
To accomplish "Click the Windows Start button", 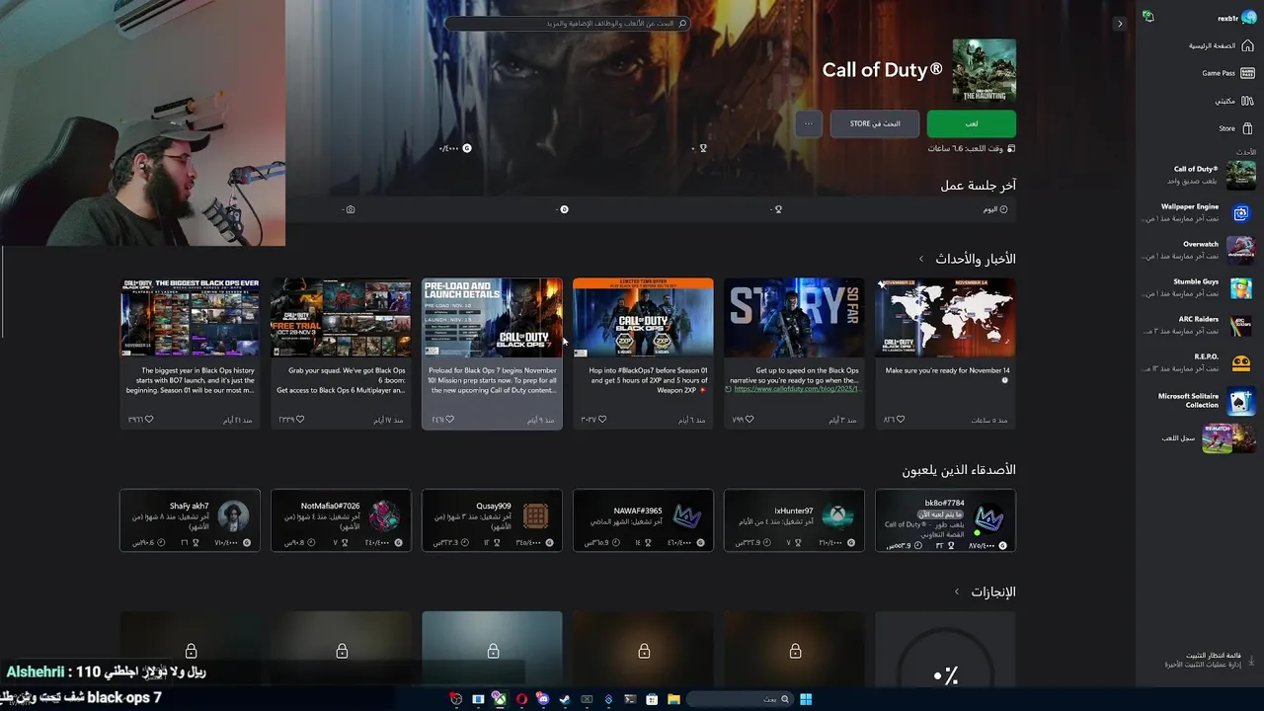I will click(x=806, y=699).
